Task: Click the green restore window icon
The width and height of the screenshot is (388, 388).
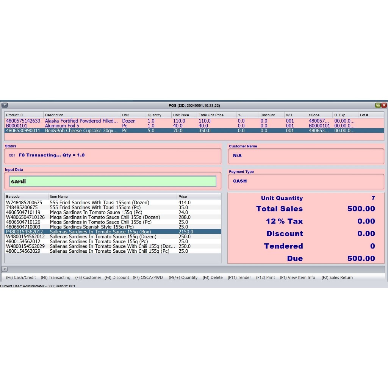Action: [378, 105]
